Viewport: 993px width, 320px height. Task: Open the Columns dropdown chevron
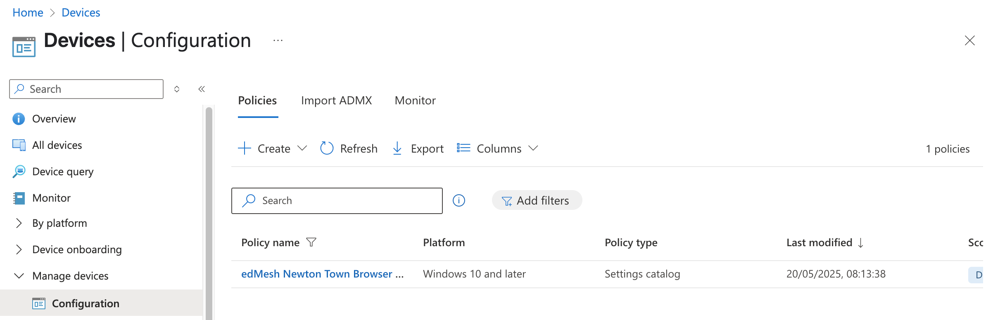pos(533,148)
